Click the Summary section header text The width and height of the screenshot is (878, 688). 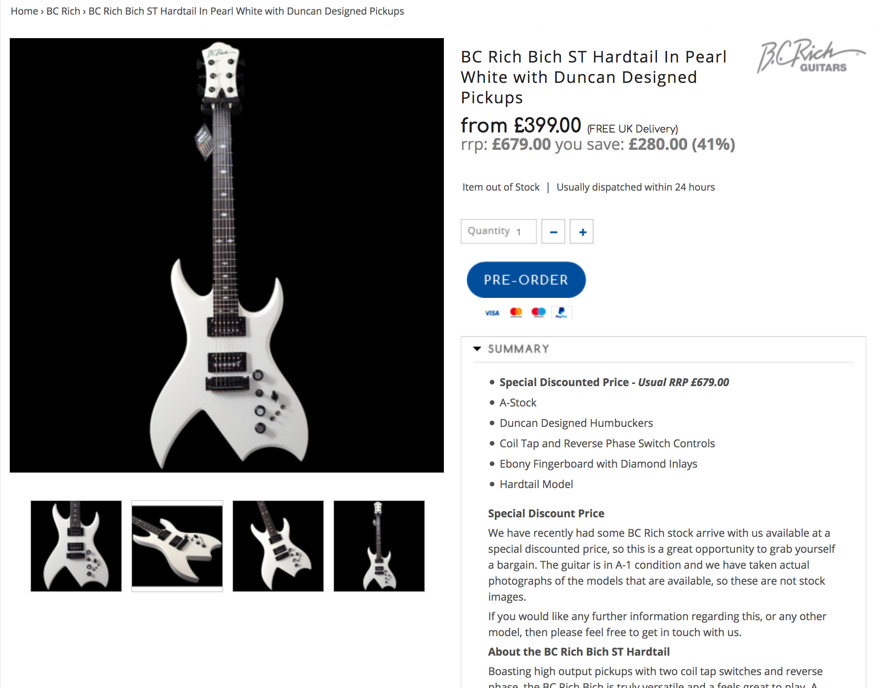click(518, 349)
